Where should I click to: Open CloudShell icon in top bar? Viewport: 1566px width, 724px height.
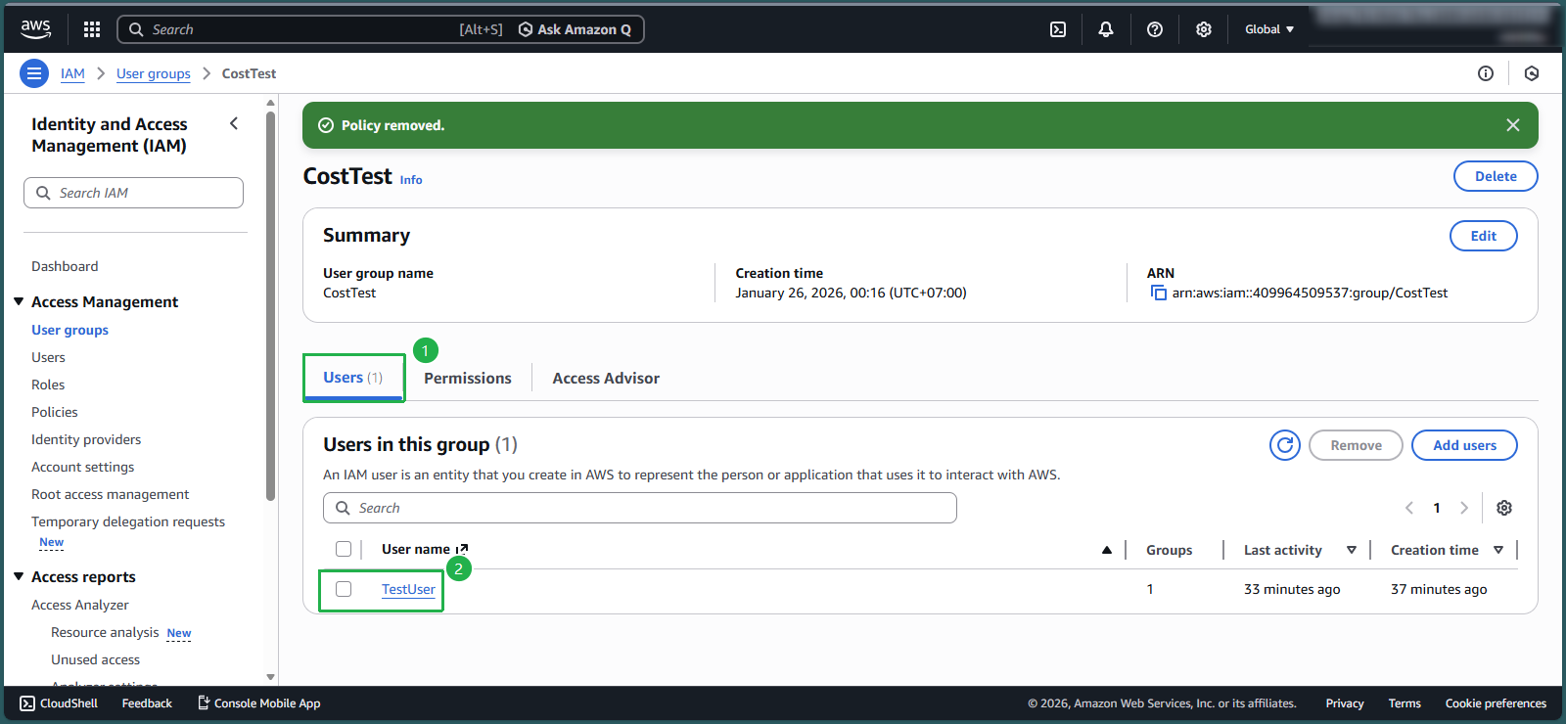pyautogui.click(x=1058, y=29)
